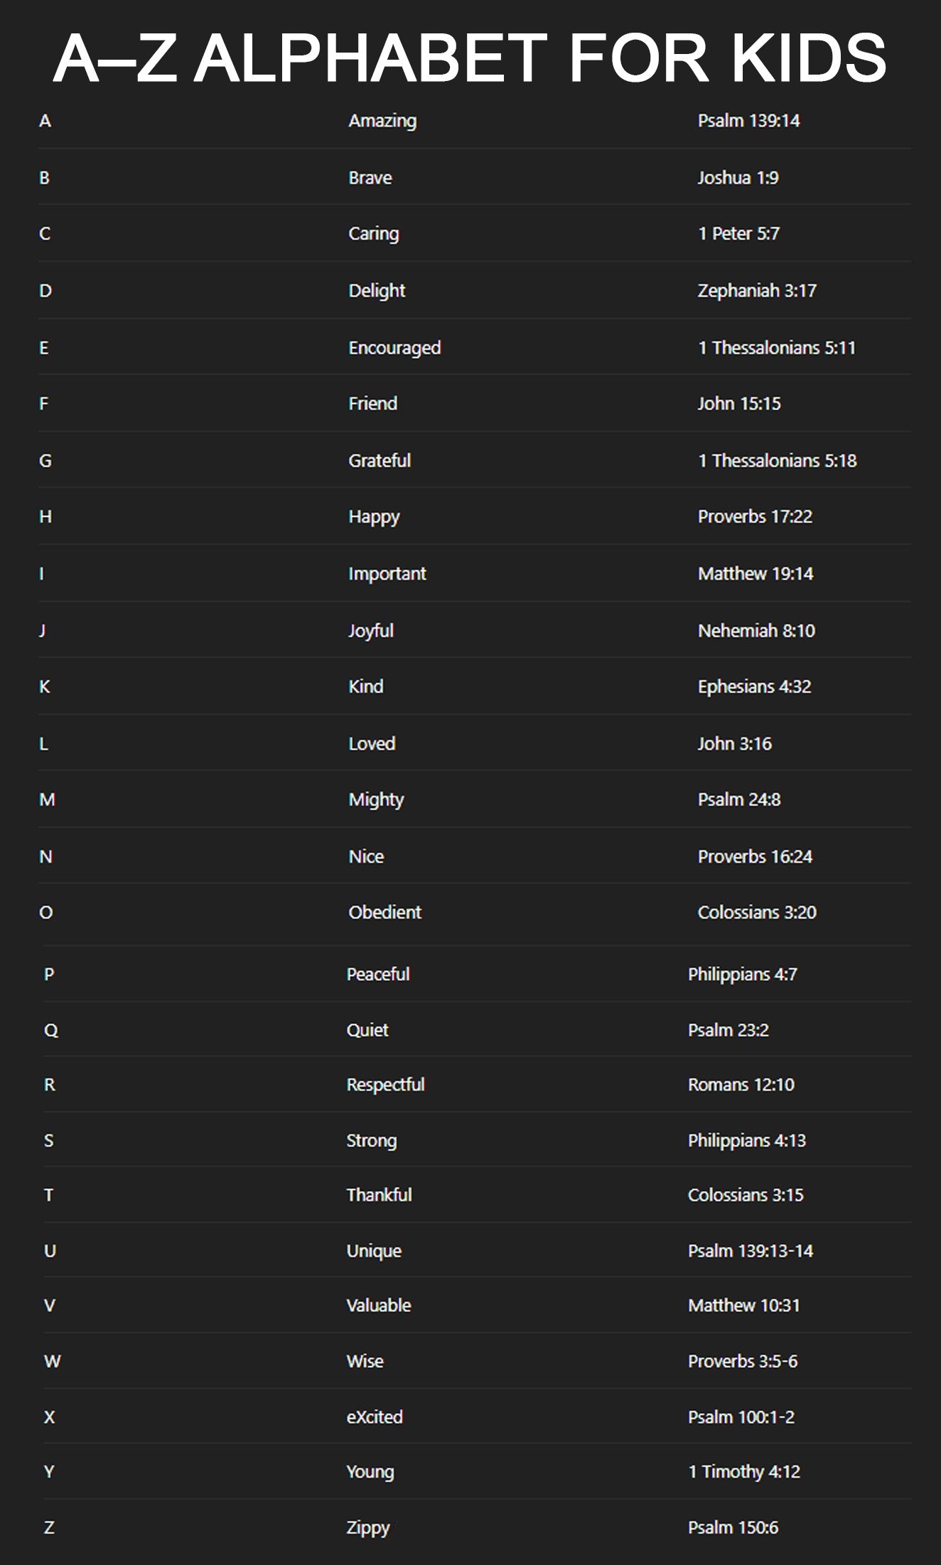Select the word "Important"

387,574
